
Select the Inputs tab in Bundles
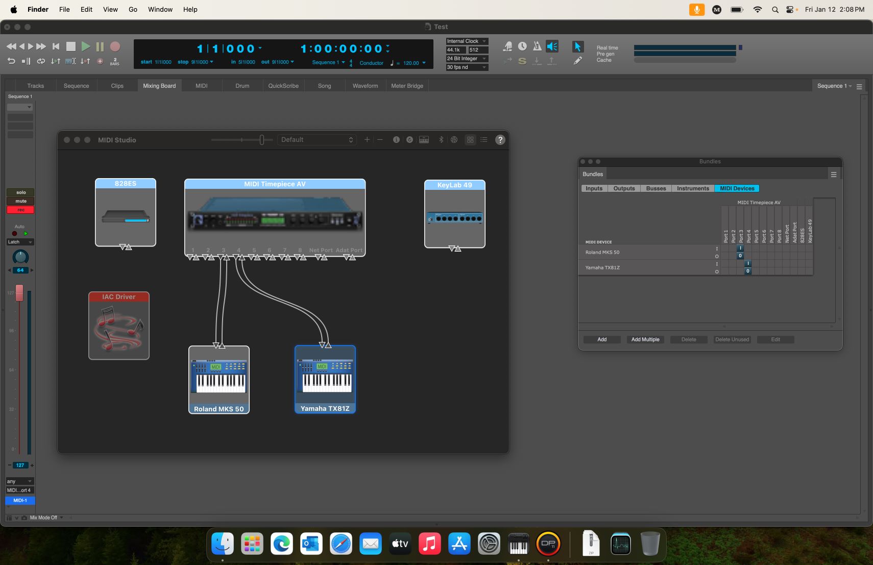(x=594, y=188)
